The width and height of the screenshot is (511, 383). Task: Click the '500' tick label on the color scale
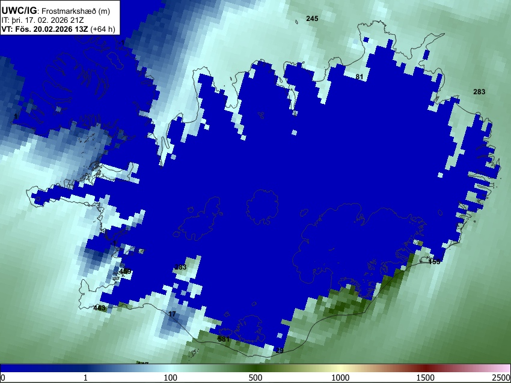click(255, 378)
